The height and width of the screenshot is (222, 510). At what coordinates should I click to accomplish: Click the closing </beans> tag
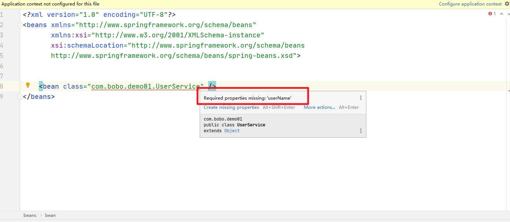38,97
